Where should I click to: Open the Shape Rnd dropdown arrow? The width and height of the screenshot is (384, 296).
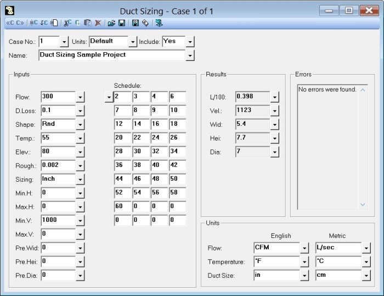[x=80, y=125]
